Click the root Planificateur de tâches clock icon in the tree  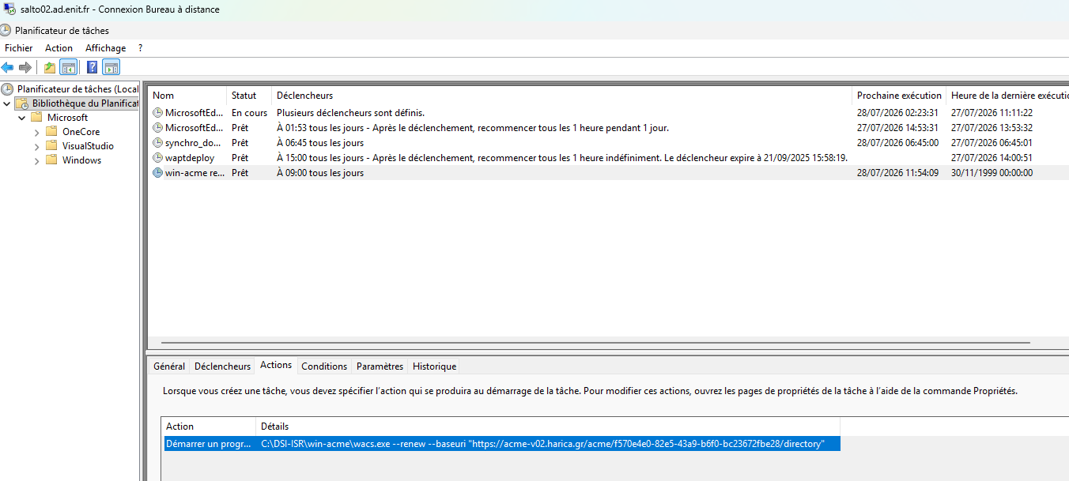(x=8, y=89)
